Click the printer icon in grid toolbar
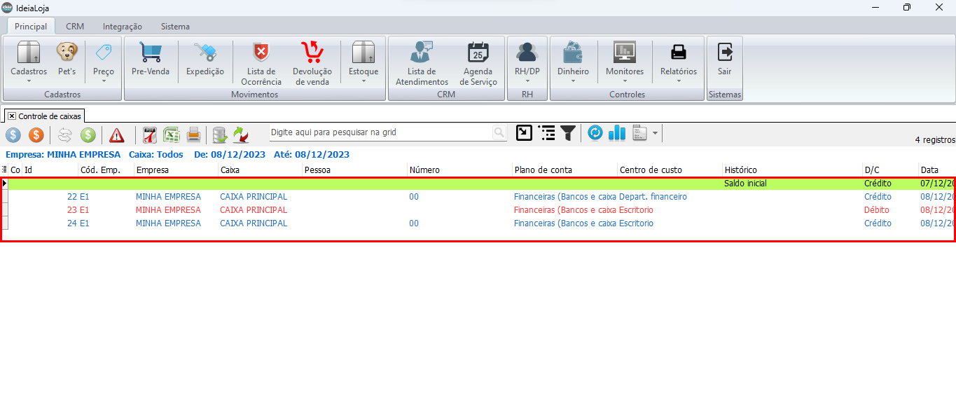The width and height of the screenshot is (956, 407). point(194,134)
